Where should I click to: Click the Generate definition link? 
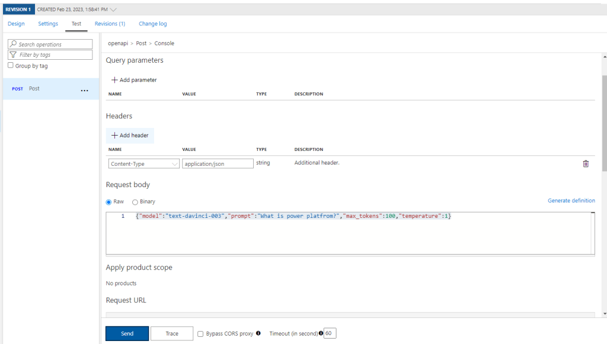coord(571,201)
